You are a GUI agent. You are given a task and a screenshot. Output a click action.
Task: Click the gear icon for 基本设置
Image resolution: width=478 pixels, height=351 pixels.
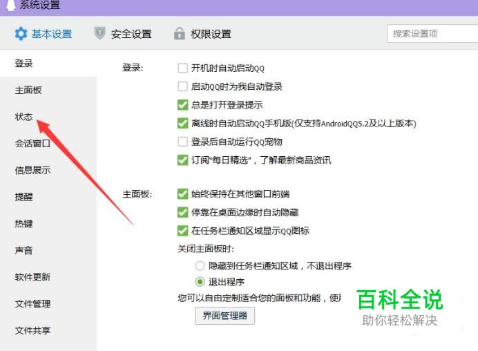21,34
